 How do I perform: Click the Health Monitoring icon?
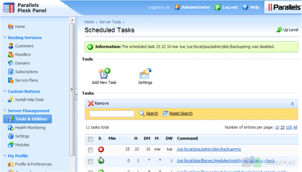11,128
